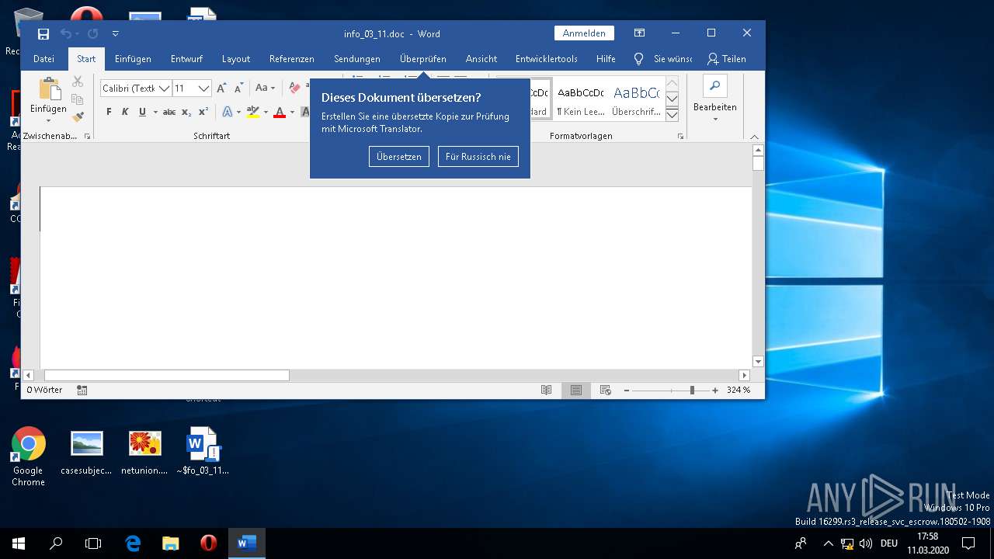Screen dimensions: 994x559
Task: Switch to the Überprüfen ribbon tab
Action: pyautogui.click(x=423, y=59)
